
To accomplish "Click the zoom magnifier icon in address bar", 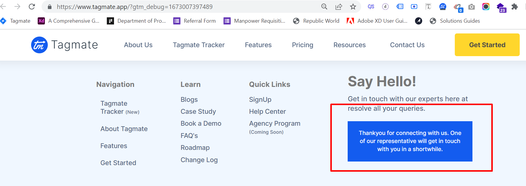I will 324,7.
